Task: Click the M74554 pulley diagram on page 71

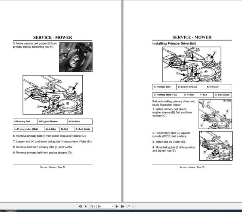Action: click(52, 95)
